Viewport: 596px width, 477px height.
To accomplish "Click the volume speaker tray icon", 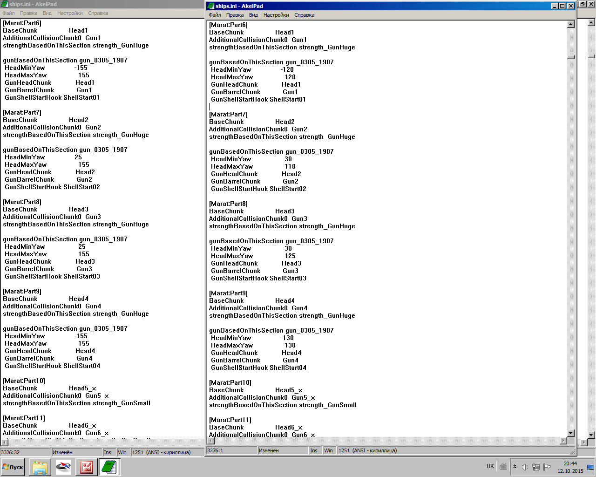I will coord(525,467).
